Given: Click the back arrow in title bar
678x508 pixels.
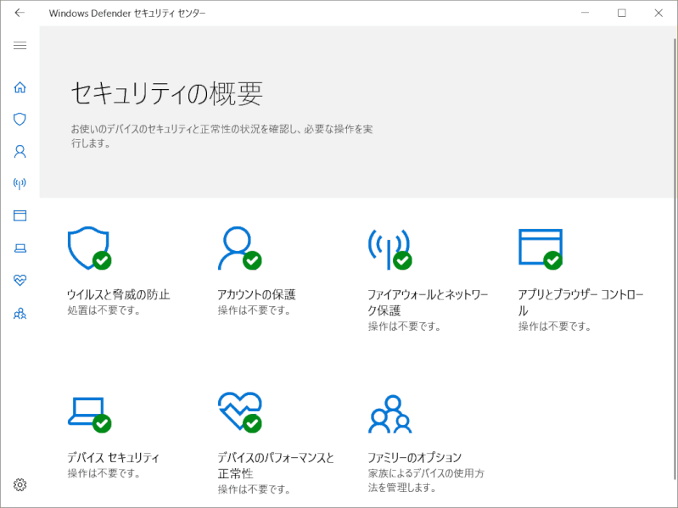Looking at the screenshot, I should (20, 13).
